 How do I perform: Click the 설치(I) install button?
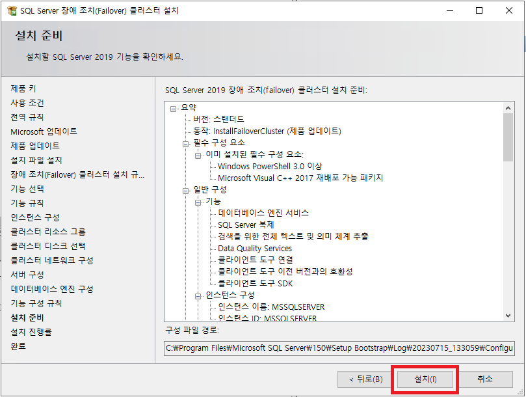point(425,379)
